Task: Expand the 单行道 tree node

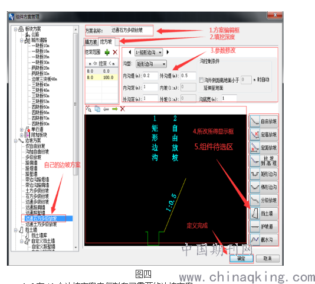Action: pos(21,129)
